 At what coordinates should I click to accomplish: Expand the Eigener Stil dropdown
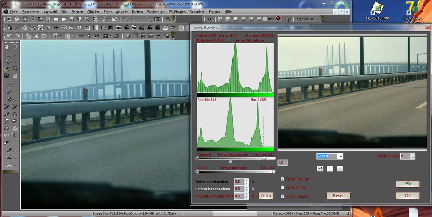[x=318, y=19]
